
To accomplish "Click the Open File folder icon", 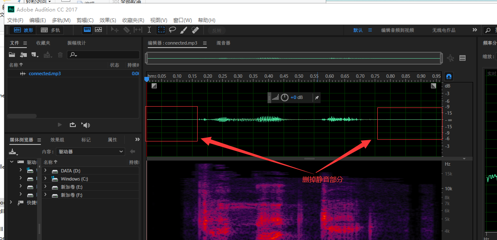I will click(x=12, y=55).
